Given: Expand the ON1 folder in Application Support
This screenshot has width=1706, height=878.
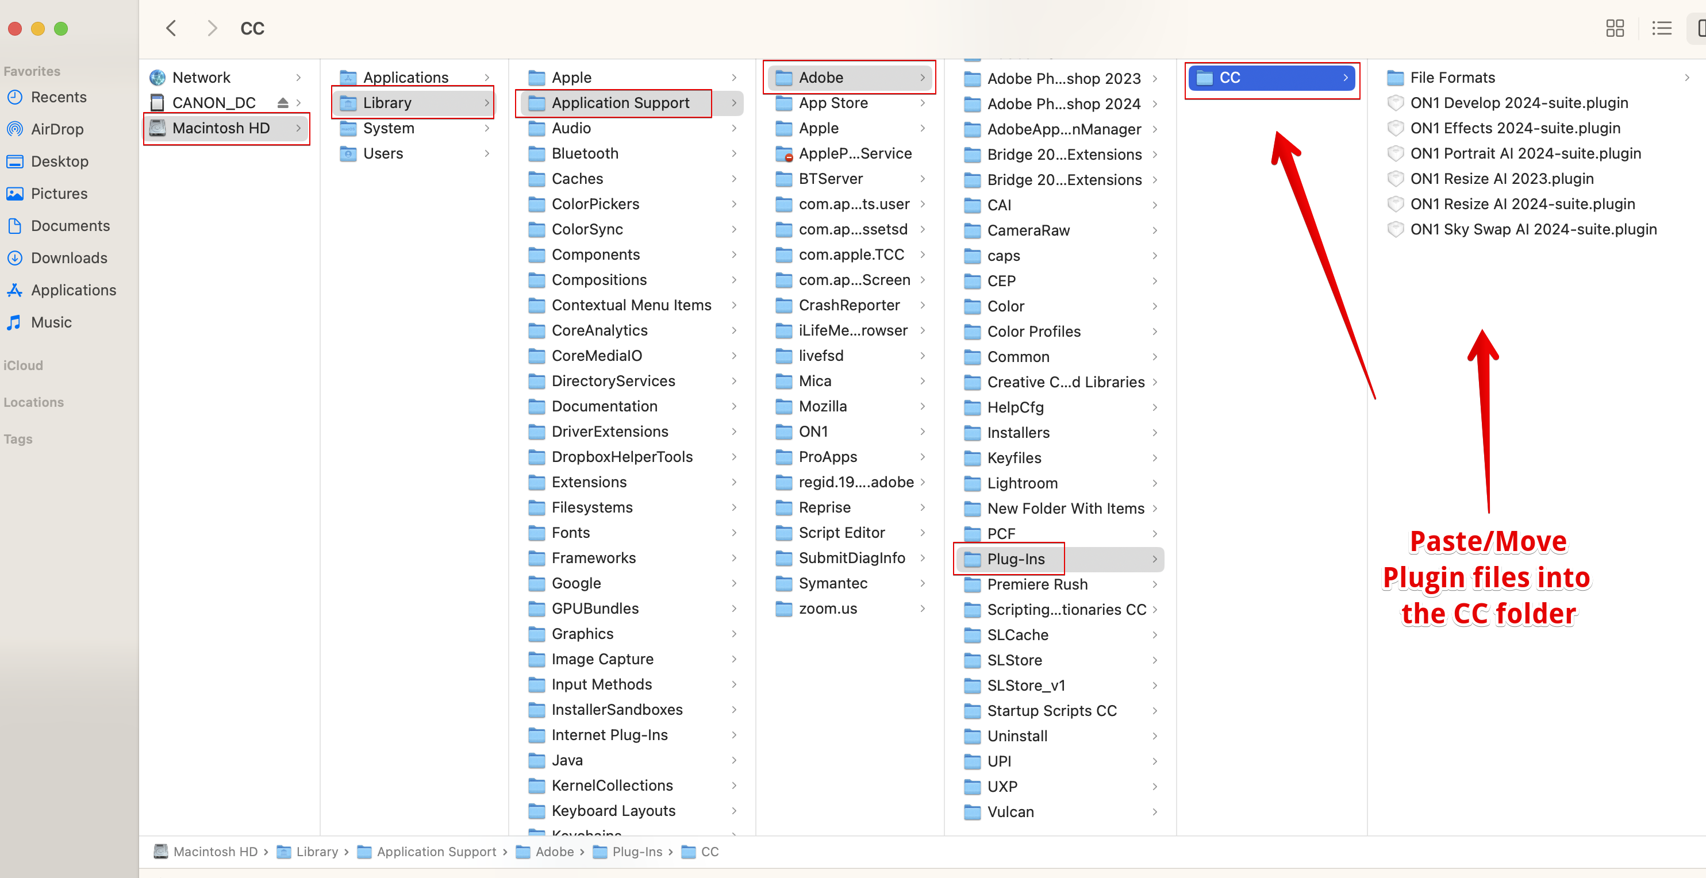Looking at the screenshot, I should [813, 431].
